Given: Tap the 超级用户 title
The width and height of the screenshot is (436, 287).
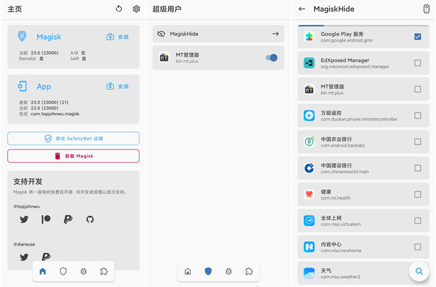Looking at the screenshot, I should point(167,9).
